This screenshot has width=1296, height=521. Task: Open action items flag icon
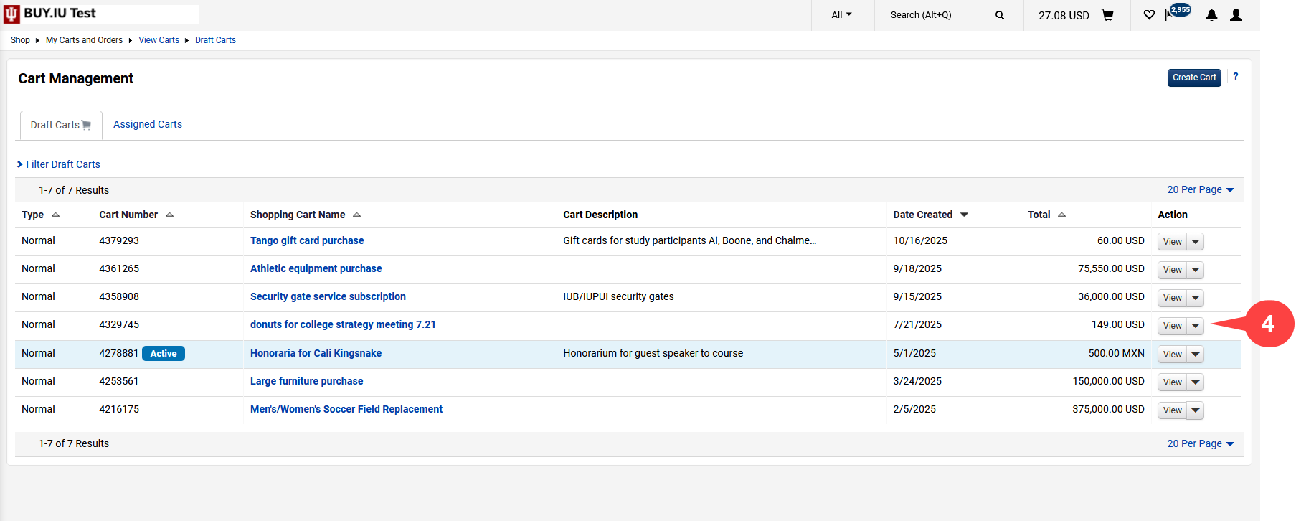click(1169, 15)
